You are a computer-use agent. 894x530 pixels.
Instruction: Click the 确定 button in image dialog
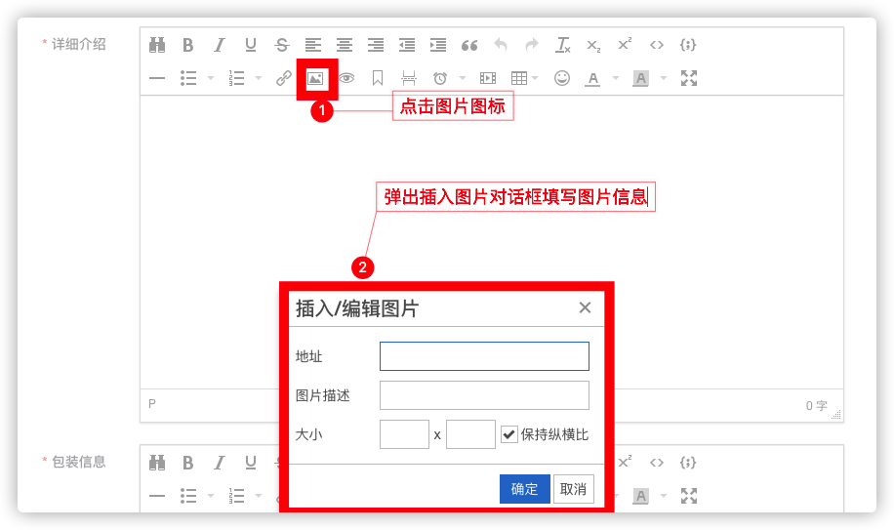(x=524, y=489)
